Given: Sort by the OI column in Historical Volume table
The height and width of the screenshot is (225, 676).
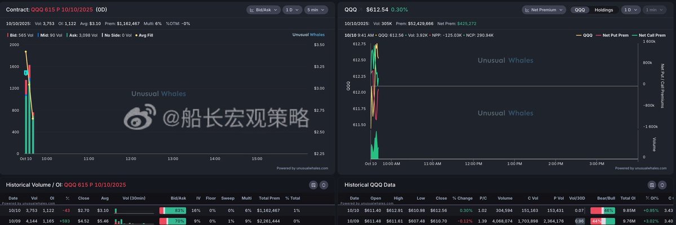Looking at the screenshot, I should coord(52,199).
